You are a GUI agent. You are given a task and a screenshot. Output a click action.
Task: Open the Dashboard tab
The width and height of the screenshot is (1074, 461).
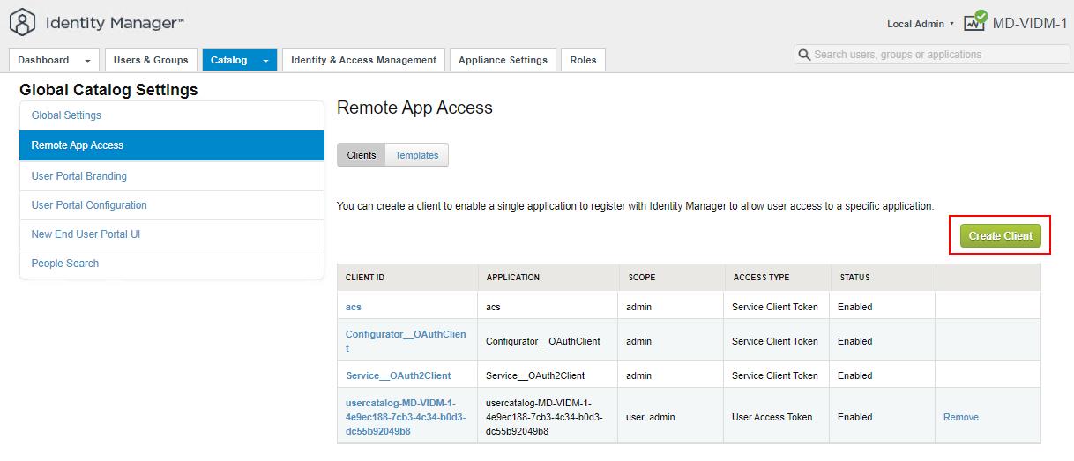pyautogui.click(x=43, y=60)
